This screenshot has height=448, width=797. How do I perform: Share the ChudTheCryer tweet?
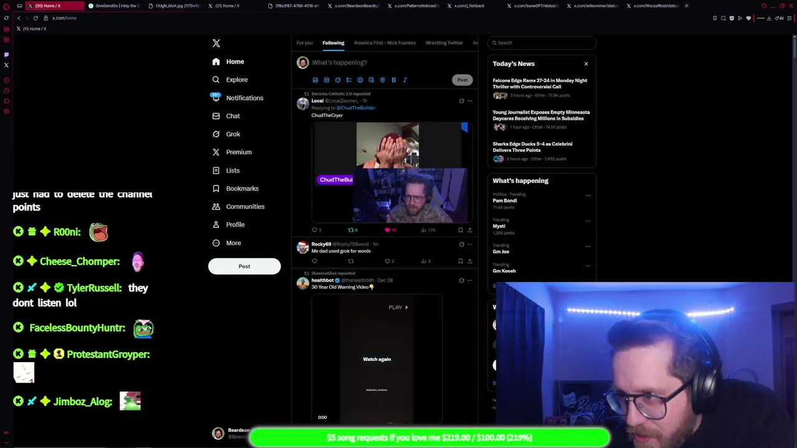coord(469,230)
